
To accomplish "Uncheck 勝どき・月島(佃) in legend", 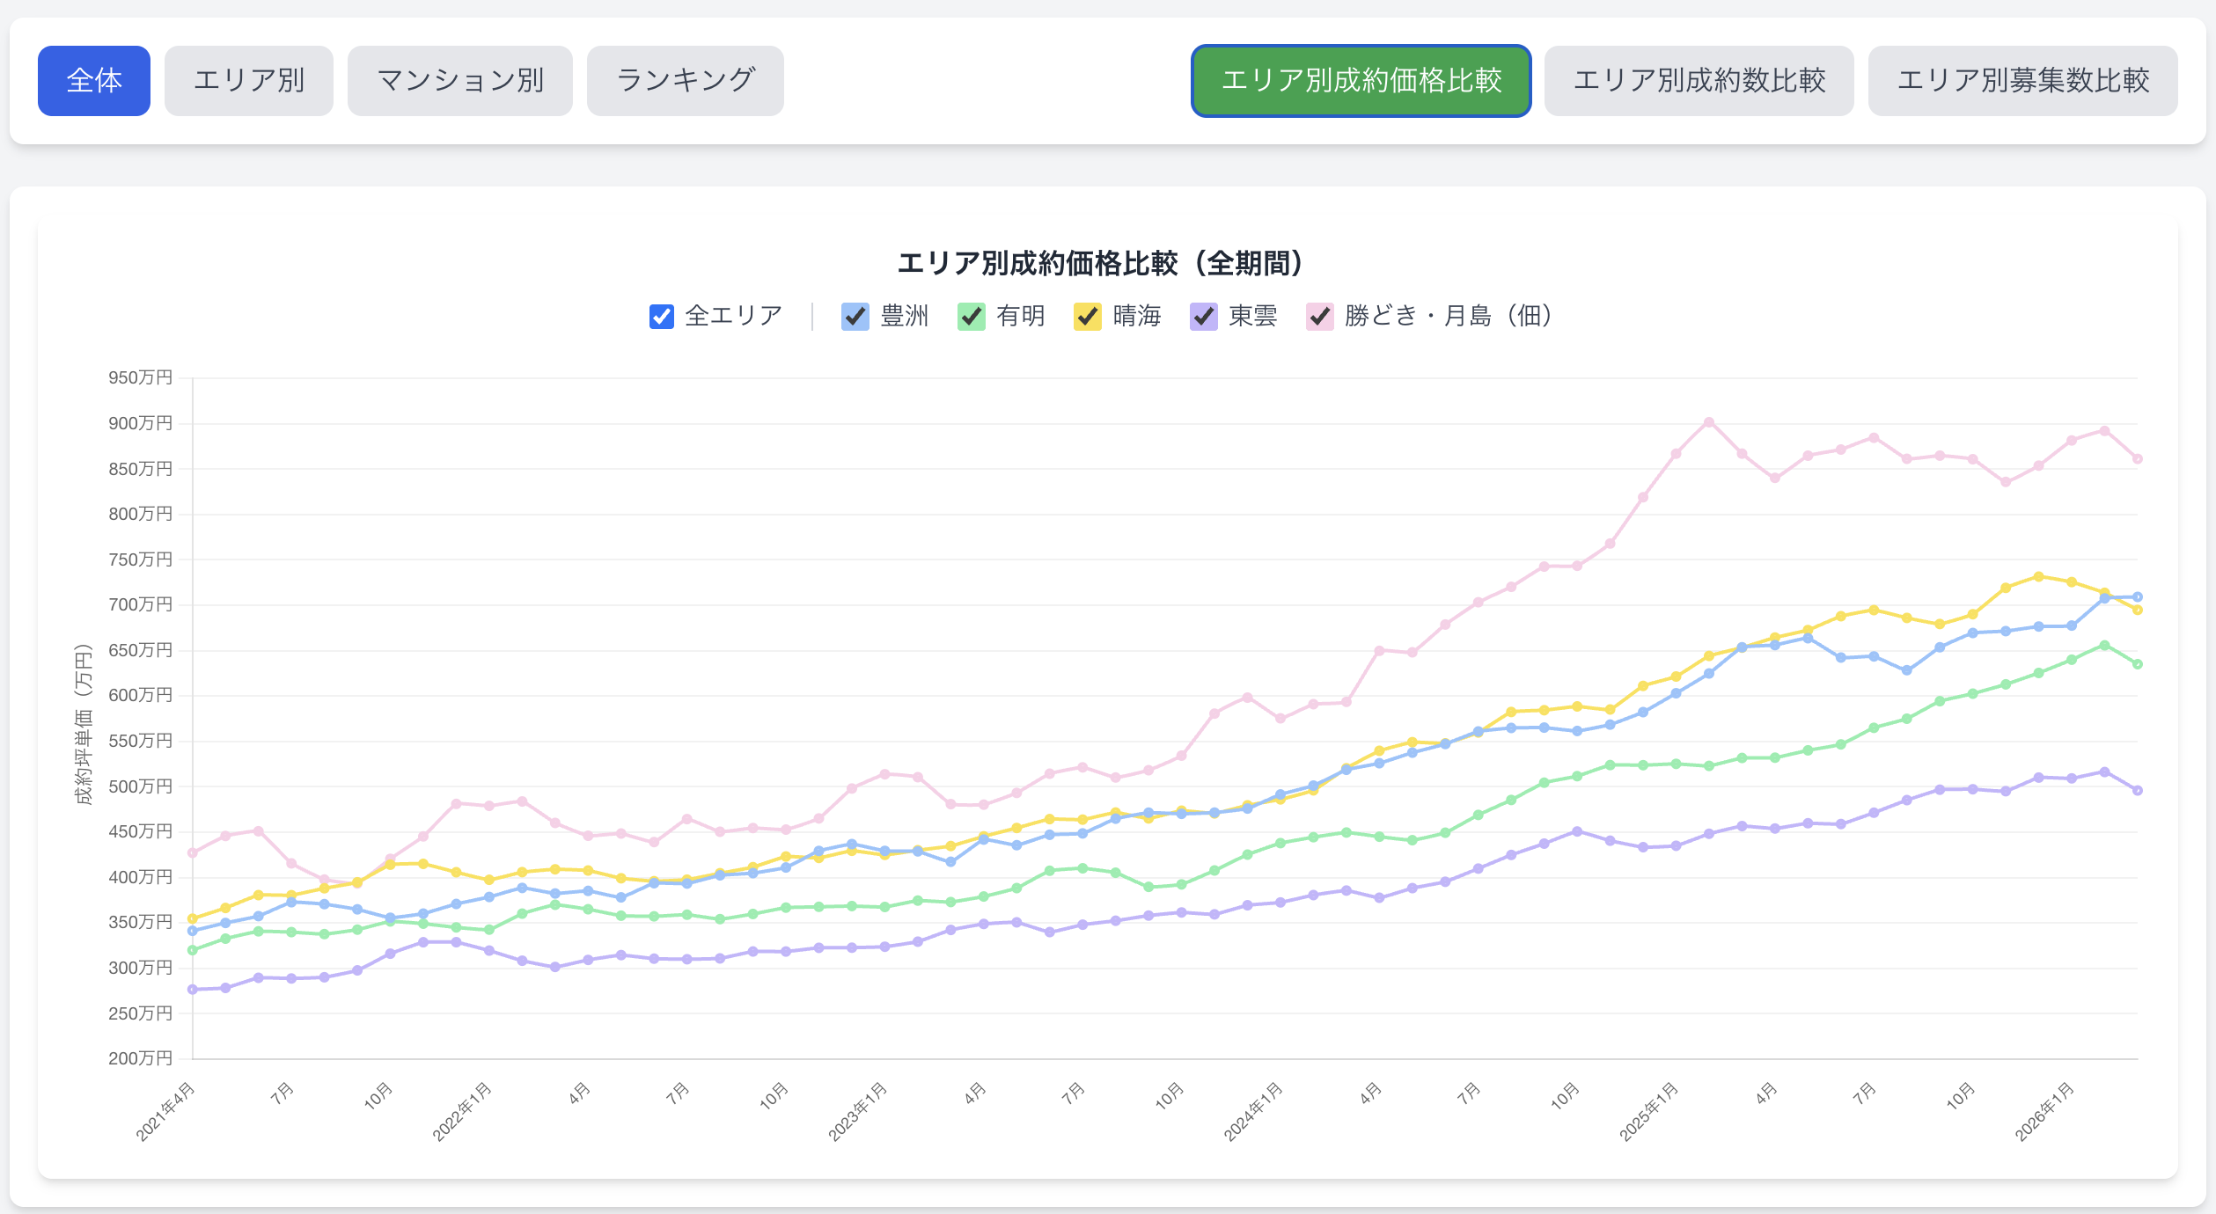I will [1320, 316].
